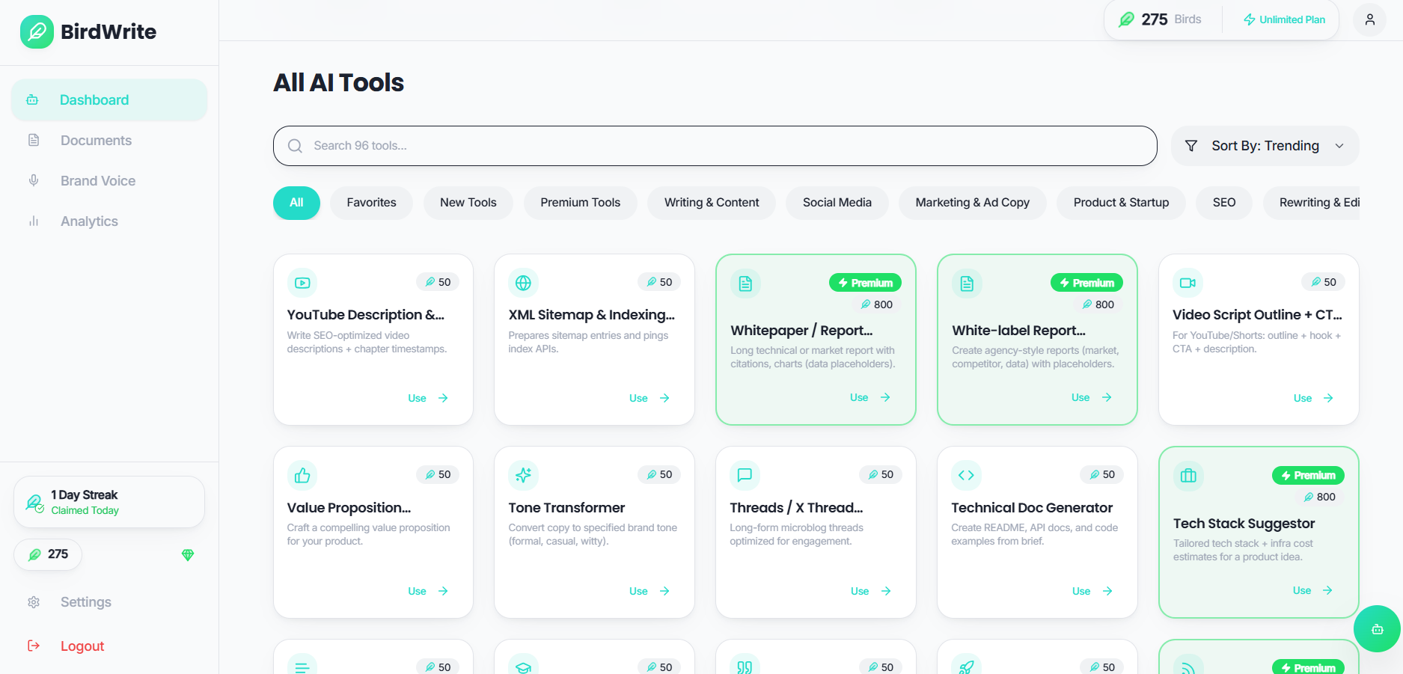1403x674 pixels.
Task: Click the XML Sitemap globe icon
Action: point(524,283)
